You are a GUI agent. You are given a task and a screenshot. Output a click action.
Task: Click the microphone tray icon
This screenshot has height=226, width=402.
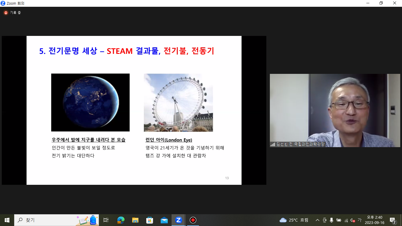[332, 220]
